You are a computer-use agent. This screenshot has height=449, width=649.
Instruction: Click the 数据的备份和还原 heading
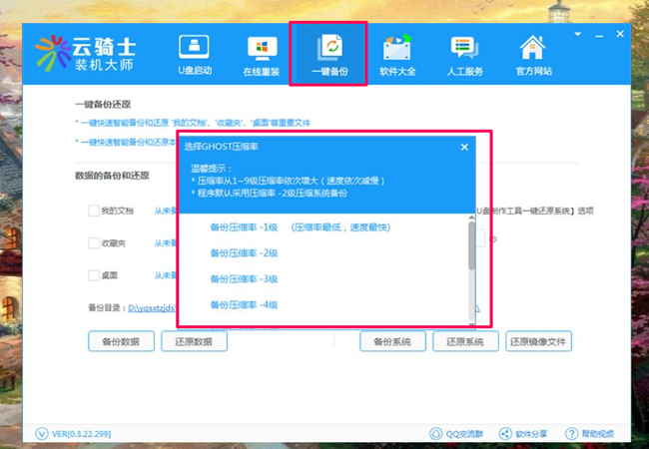click(112, 176)
